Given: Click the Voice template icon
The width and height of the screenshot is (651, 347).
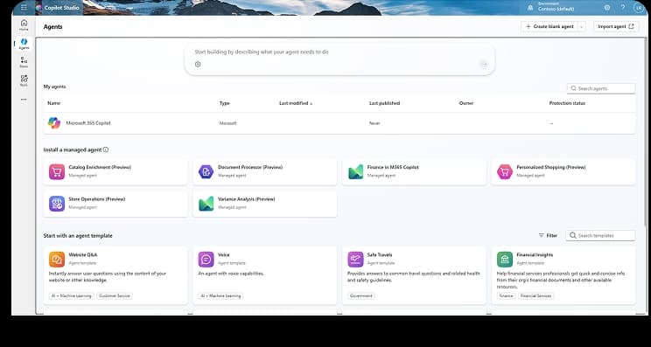Looking at the screenshot, I should [x=206, y=260].
